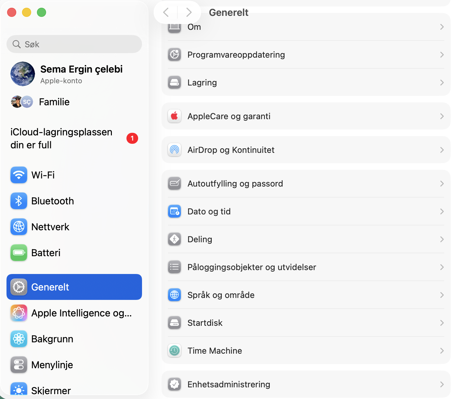Click the Språk og område globe icon
The width and height of the screenshot is (452, 399).
[x=174, y=295]
